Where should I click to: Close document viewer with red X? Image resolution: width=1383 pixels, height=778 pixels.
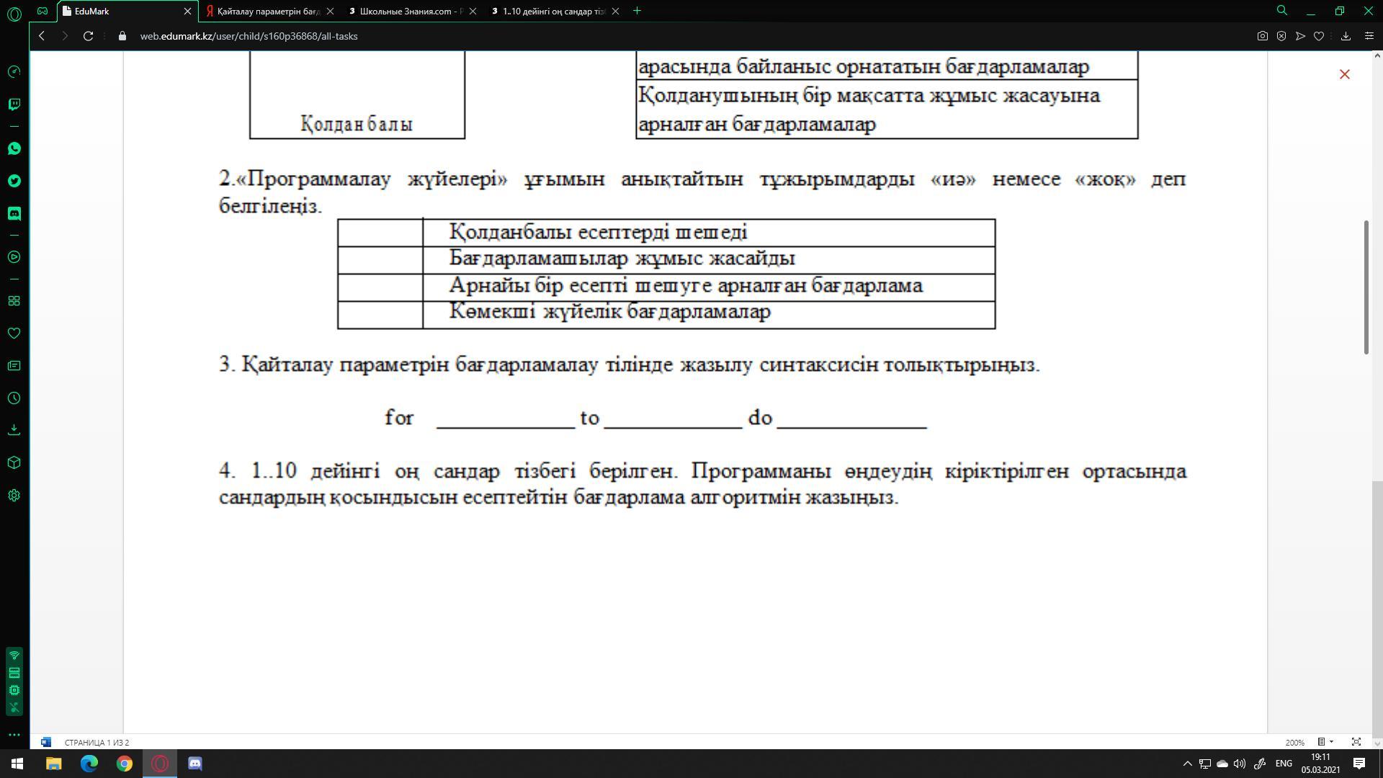point(1344,74)
